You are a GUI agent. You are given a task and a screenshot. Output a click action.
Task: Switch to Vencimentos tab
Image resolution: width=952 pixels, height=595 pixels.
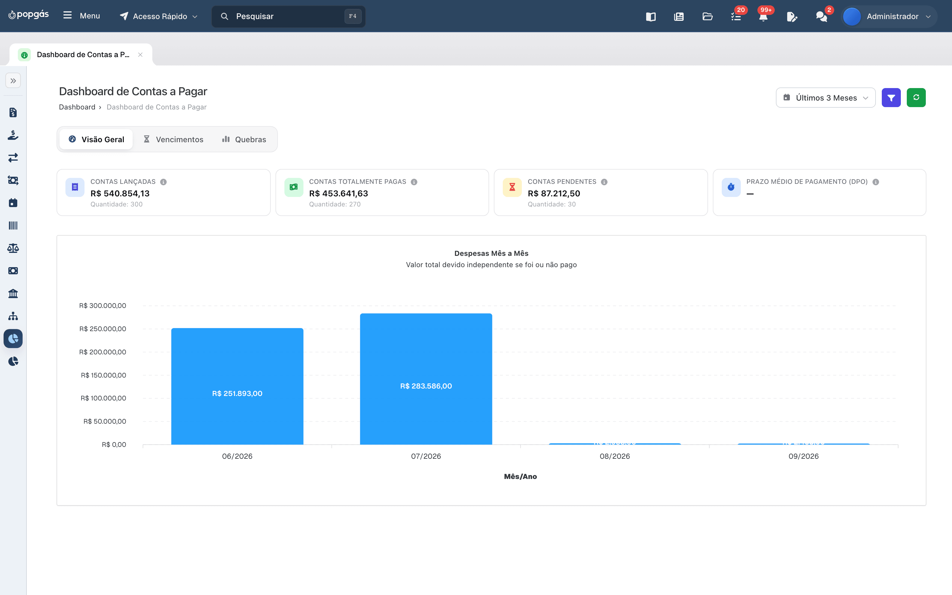[173, 139]
